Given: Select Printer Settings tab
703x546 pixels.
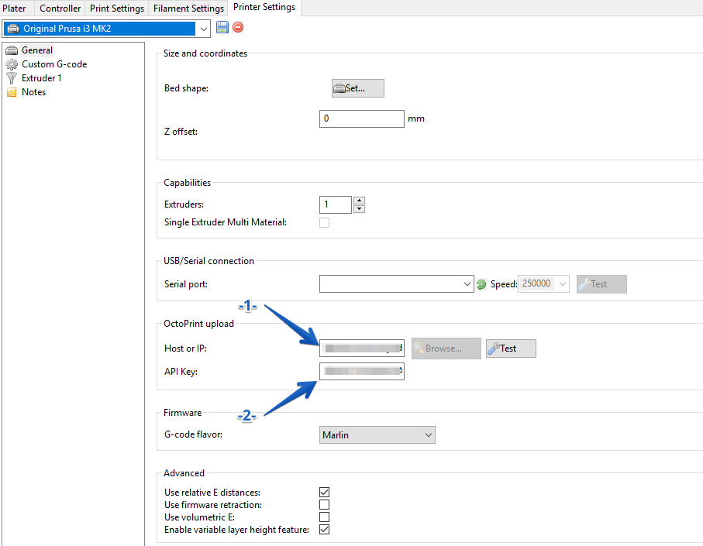Looking at the screenshot, I should pyautogui.click(x=264, y=7).
